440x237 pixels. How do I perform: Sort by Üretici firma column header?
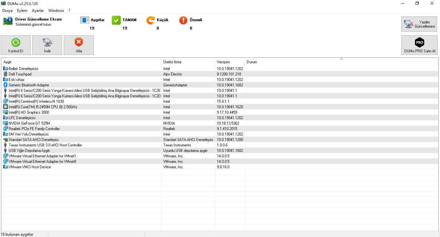[x=188, y=62]
